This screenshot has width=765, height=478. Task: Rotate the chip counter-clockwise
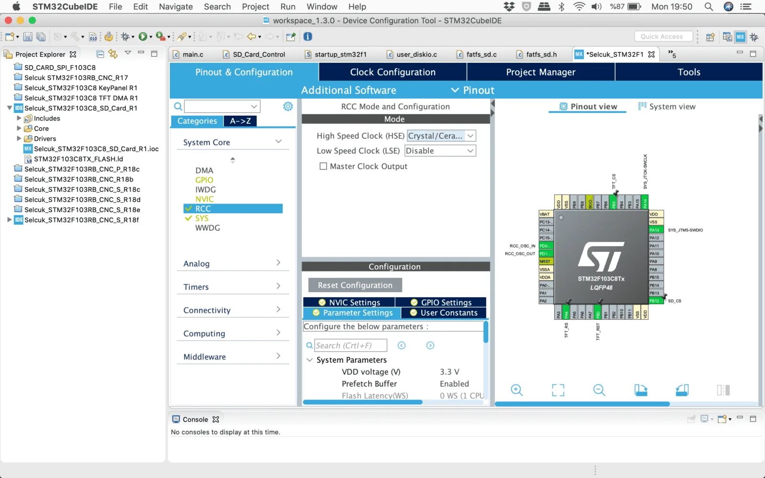pyautogui.click(x=682, y=390)
